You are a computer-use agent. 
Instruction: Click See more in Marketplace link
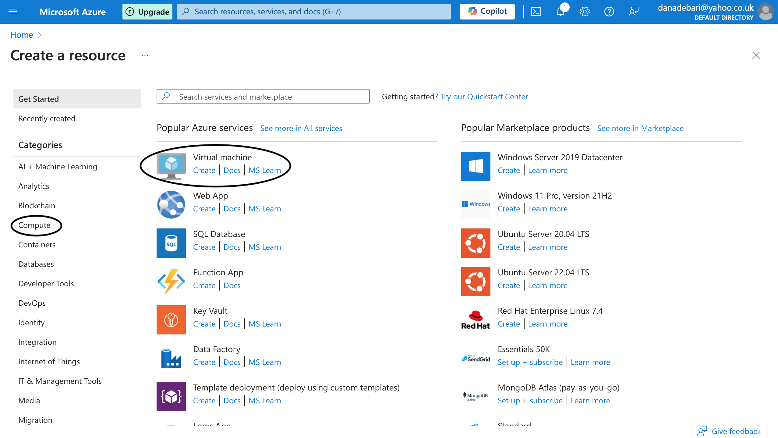point(640,128)
